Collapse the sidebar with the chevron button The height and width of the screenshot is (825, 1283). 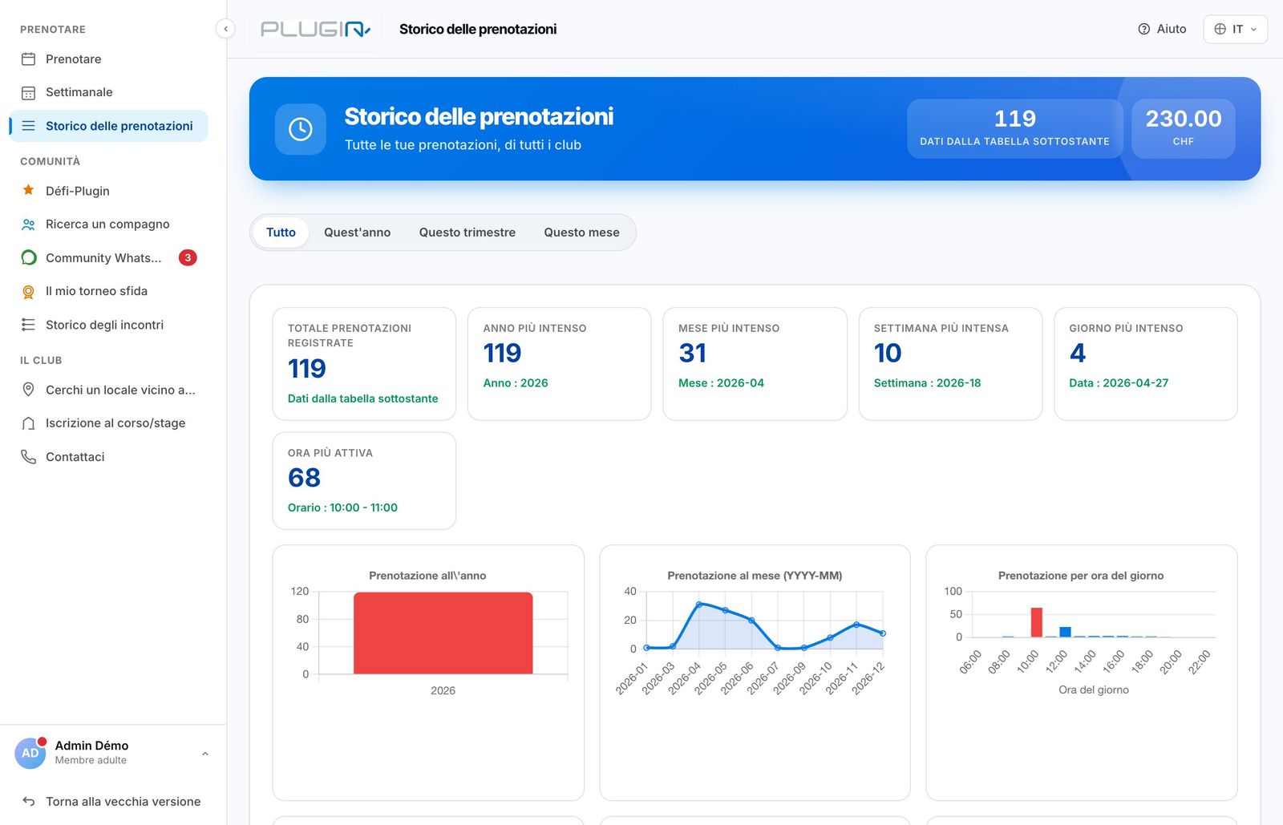(225, 29)
